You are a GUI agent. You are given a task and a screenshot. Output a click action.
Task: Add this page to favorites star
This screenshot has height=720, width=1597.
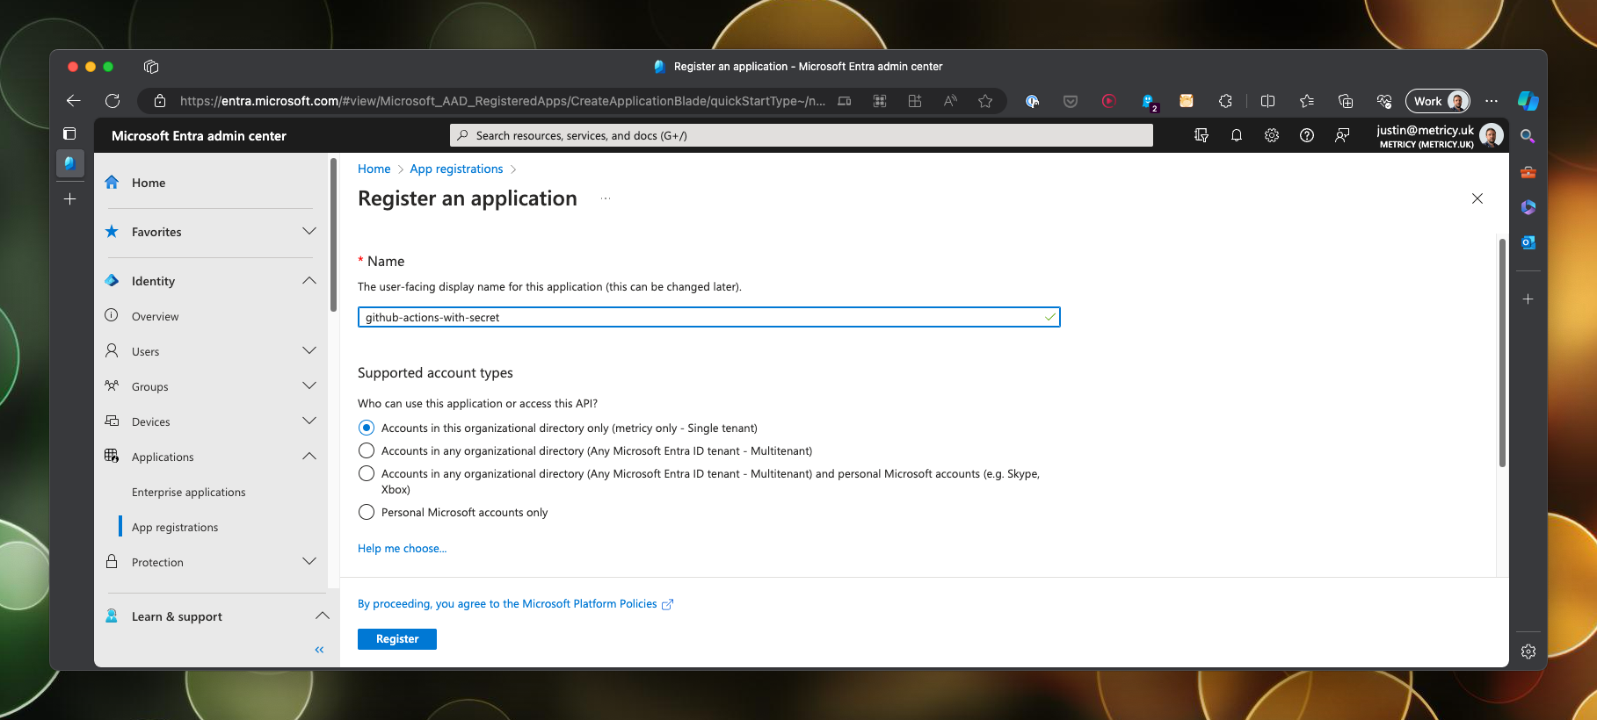[x=985, y=101]
